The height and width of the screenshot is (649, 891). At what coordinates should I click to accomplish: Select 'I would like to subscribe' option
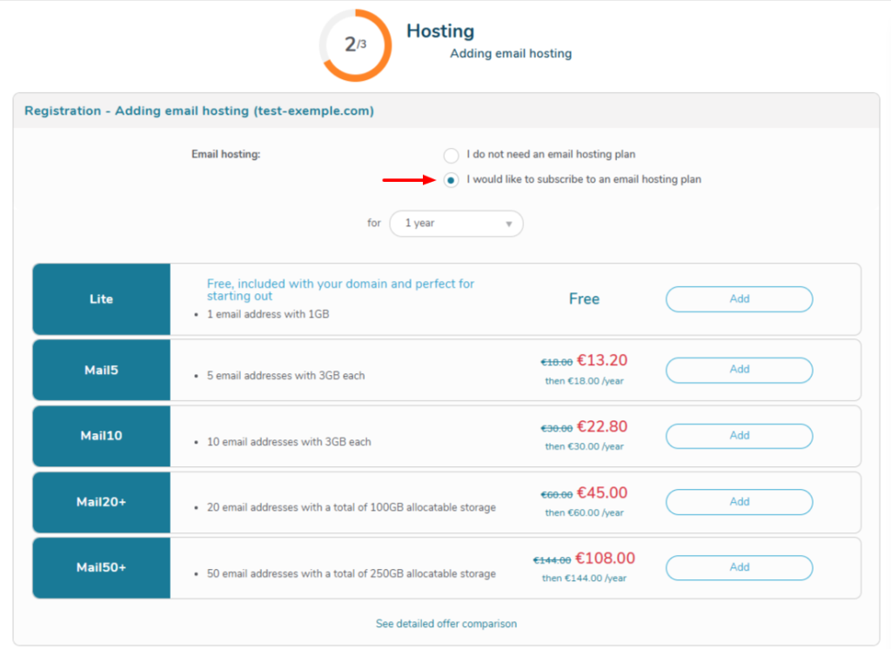(x=451, y=180)
